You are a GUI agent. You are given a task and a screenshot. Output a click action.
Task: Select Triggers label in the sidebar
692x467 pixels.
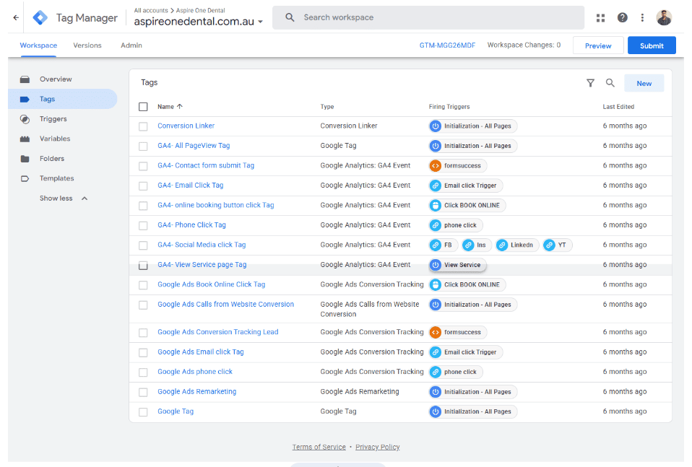(53, 119)
